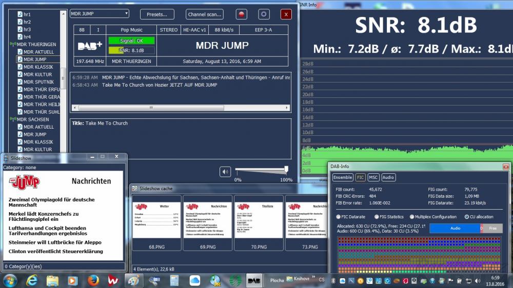513x288 pixels.
Task: Switch to the MSC tab
Action: click(373, 177)
